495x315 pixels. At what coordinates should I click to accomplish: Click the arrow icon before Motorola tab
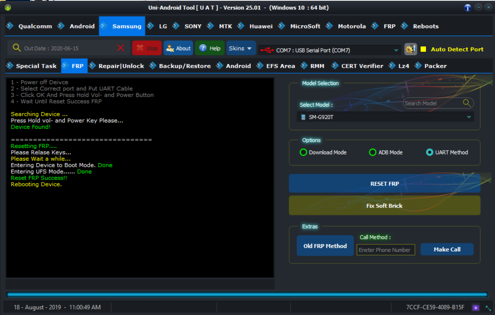pyautogui.click(x=329, y=26)
